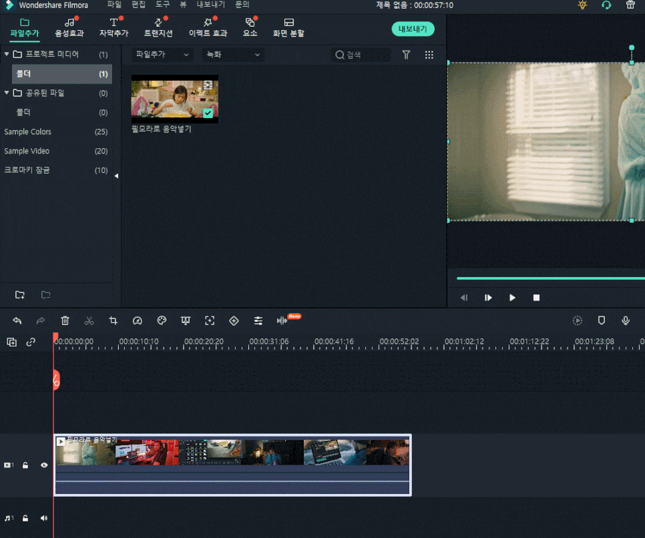The image size is (645, 538).
Task: Click the motion tracking icon
Action: pyautogui.click(x=210, y=321)
